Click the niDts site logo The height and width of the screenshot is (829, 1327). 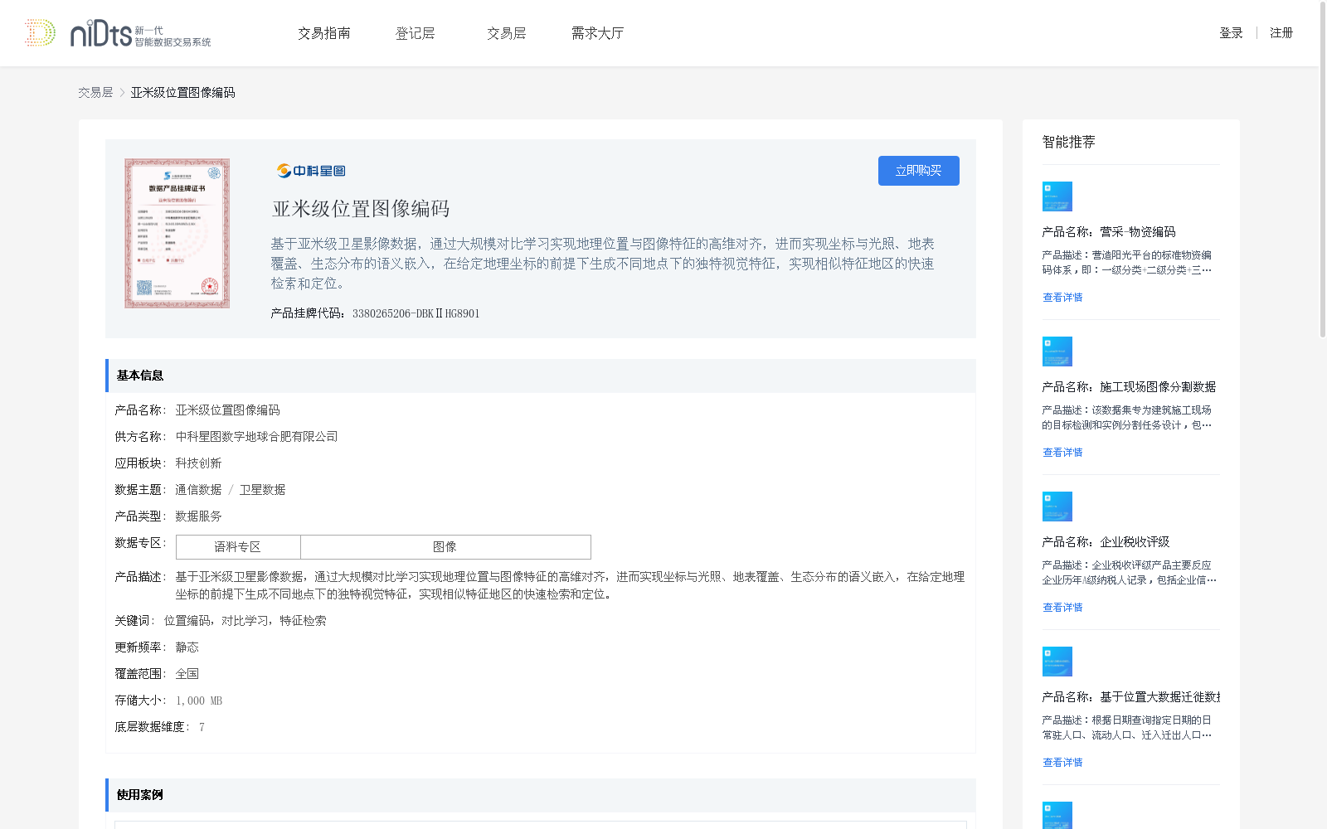(x=118, y=33)
